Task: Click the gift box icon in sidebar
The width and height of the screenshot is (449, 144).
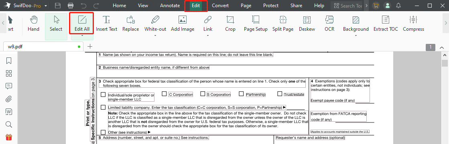Action: 9,138
